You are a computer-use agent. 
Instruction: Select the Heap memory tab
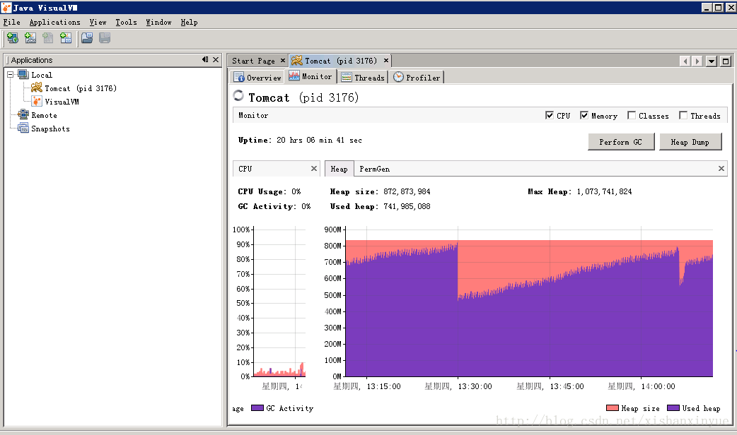[x=339, y=169]
